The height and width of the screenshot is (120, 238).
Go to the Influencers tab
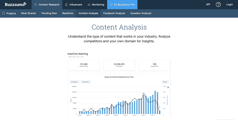(73, 5)
